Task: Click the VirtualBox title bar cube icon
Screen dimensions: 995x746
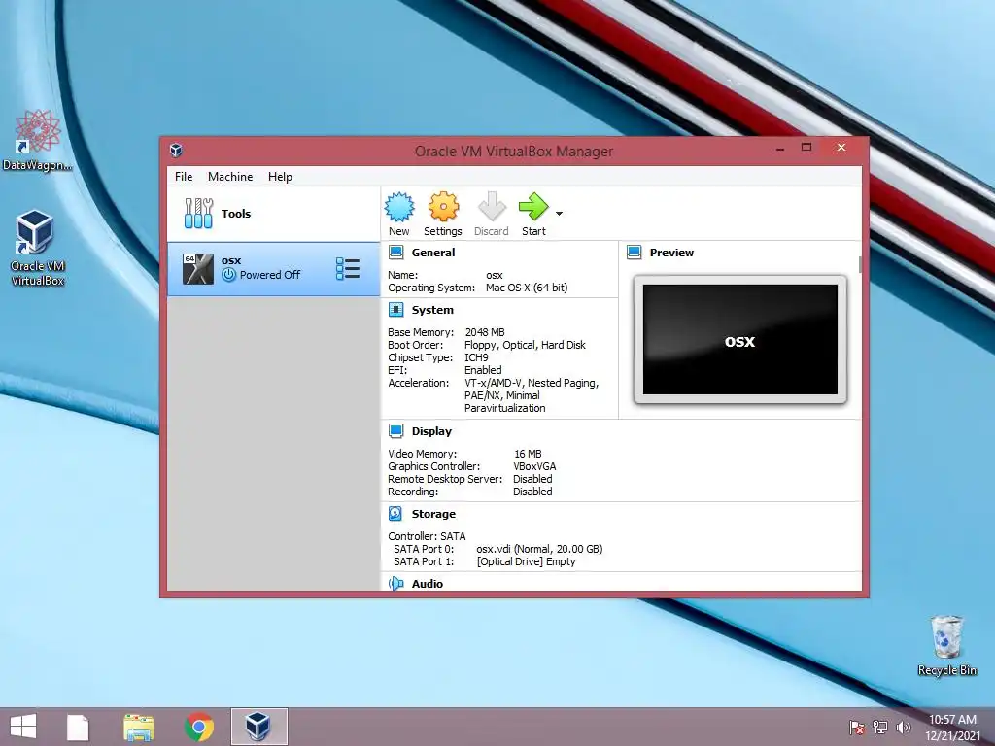Action: point(177,151)
